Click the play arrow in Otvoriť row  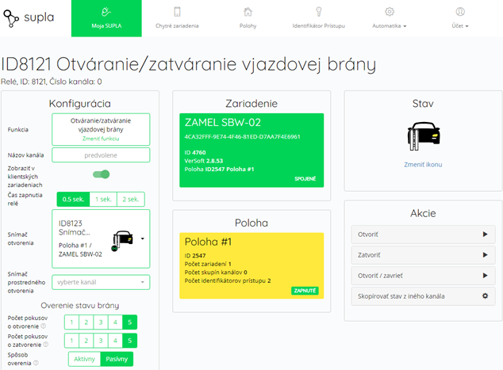point(485,235)
